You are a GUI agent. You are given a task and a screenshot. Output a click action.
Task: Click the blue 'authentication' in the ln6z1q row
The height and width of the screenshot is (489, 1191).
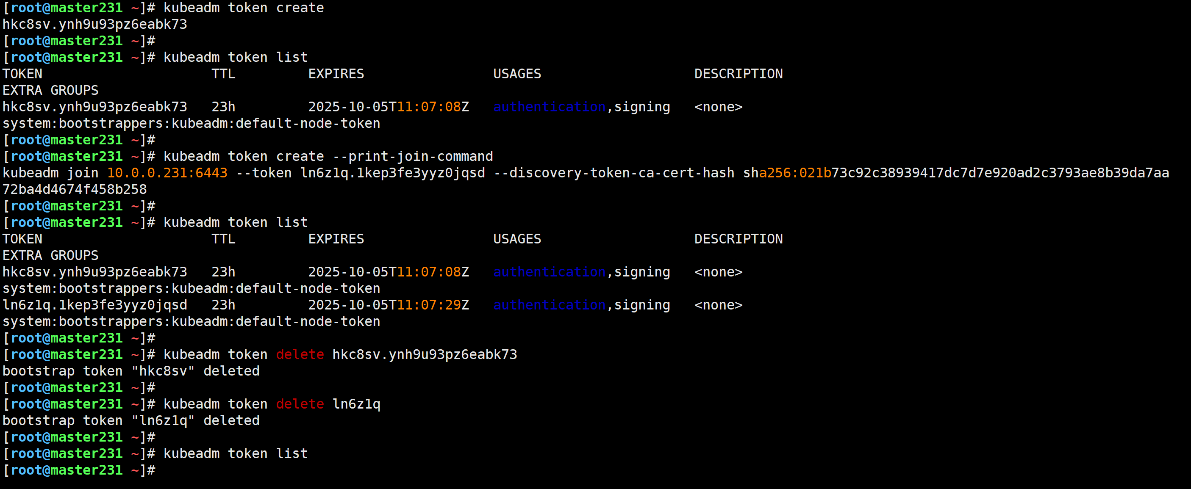click(549, 305)
